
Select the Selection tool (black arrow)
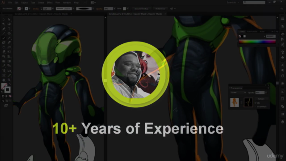[x=4, y=19]
